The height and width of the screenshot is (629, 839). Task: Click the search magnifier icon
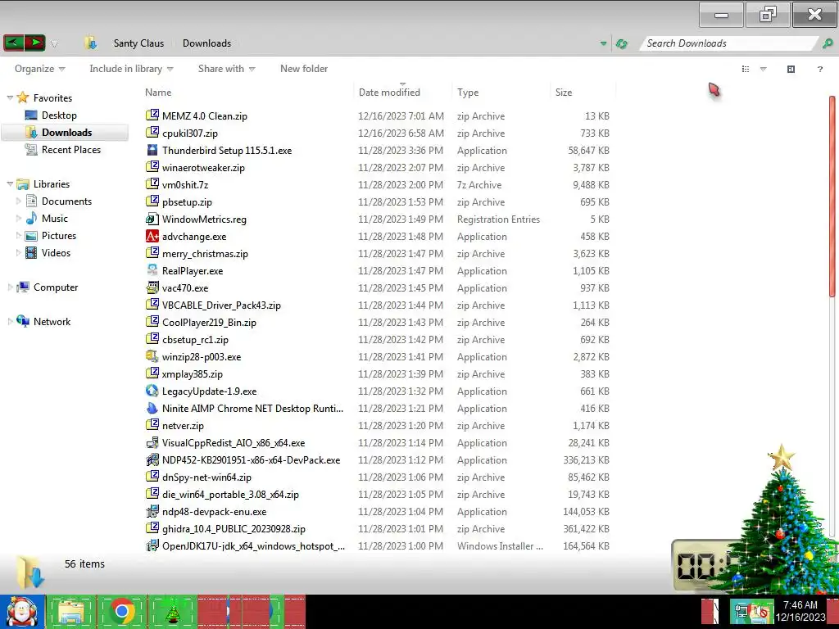(828, 43)
